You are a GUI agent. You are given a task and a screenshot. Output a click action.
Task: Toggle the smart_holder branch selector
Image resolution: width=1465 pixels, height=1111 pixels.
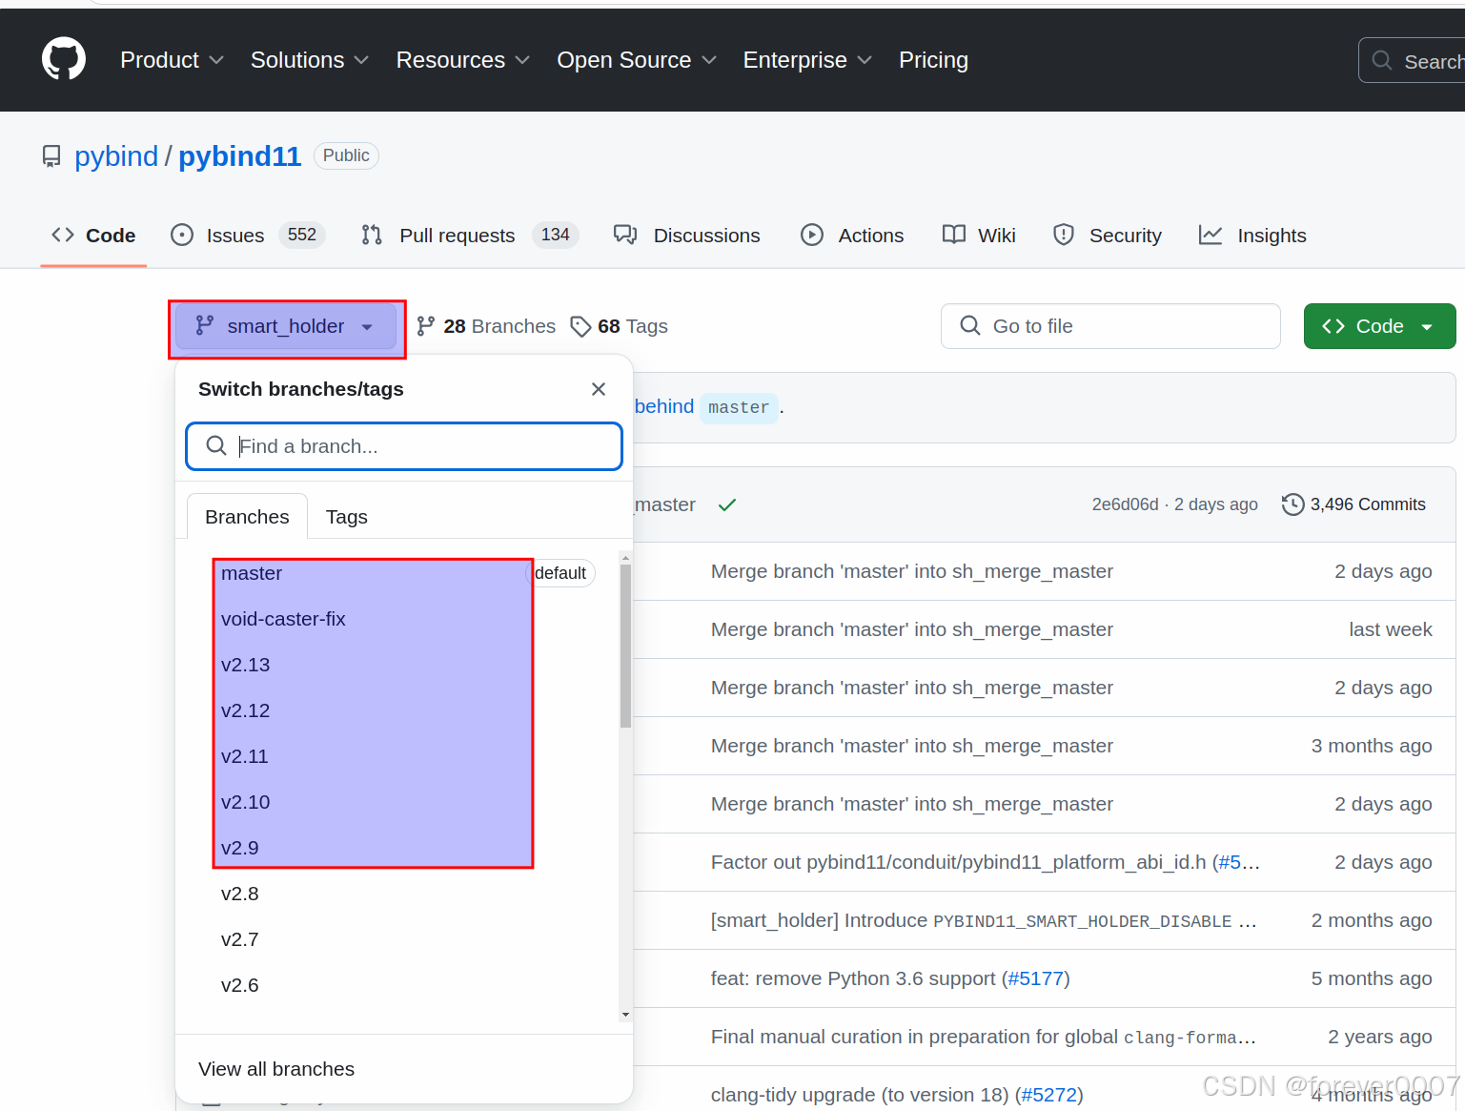pyautogui.click(x=286, y=326)
